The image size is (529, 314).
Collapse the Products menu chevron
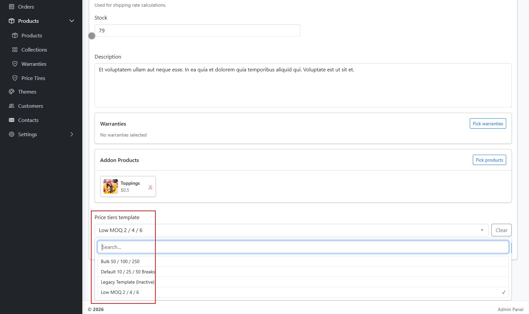[72, 21]
